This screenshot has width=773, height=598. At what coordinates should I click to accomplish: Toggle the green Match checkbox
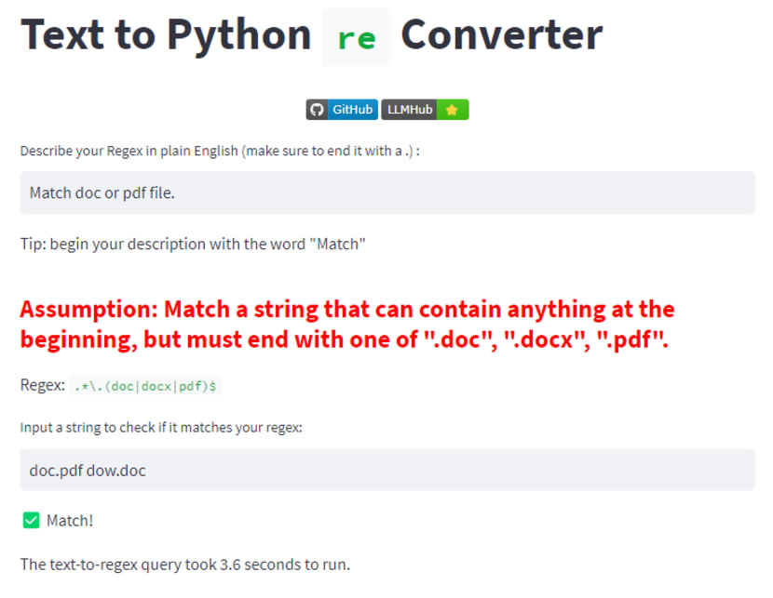(x=31, y=520)
